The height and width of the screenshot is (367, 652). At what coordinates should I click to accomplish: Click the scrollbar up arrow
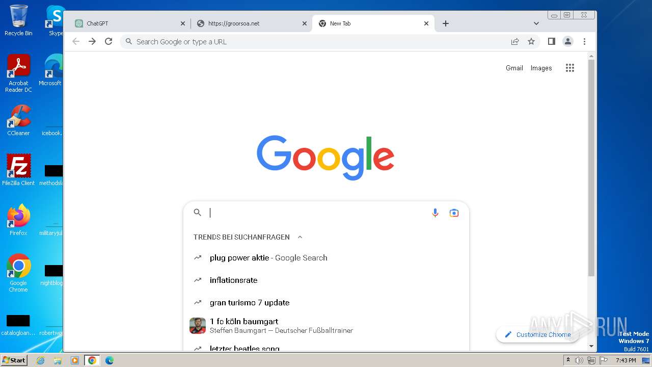(591, 56)
